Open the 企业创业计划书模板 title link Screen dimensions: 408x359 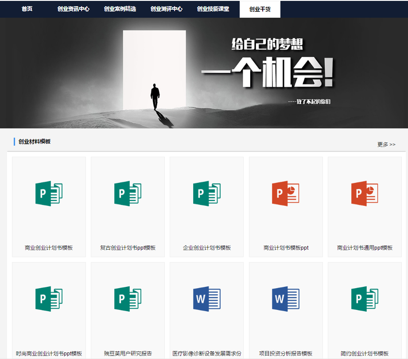[x=206, y=248]
